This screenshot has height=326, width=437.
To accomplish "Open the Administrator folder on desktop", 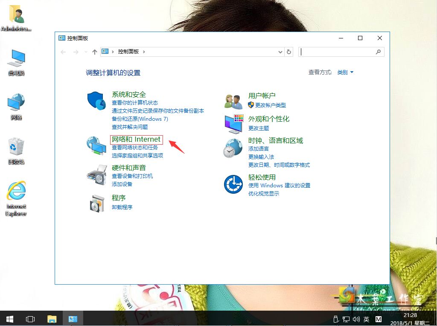I will click(16, 18).
